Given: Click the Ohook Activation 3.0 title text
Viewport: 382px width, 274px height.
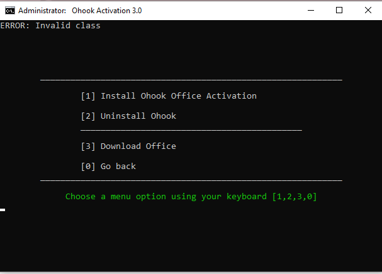Looking at the screenshot, I should (107, 11).
